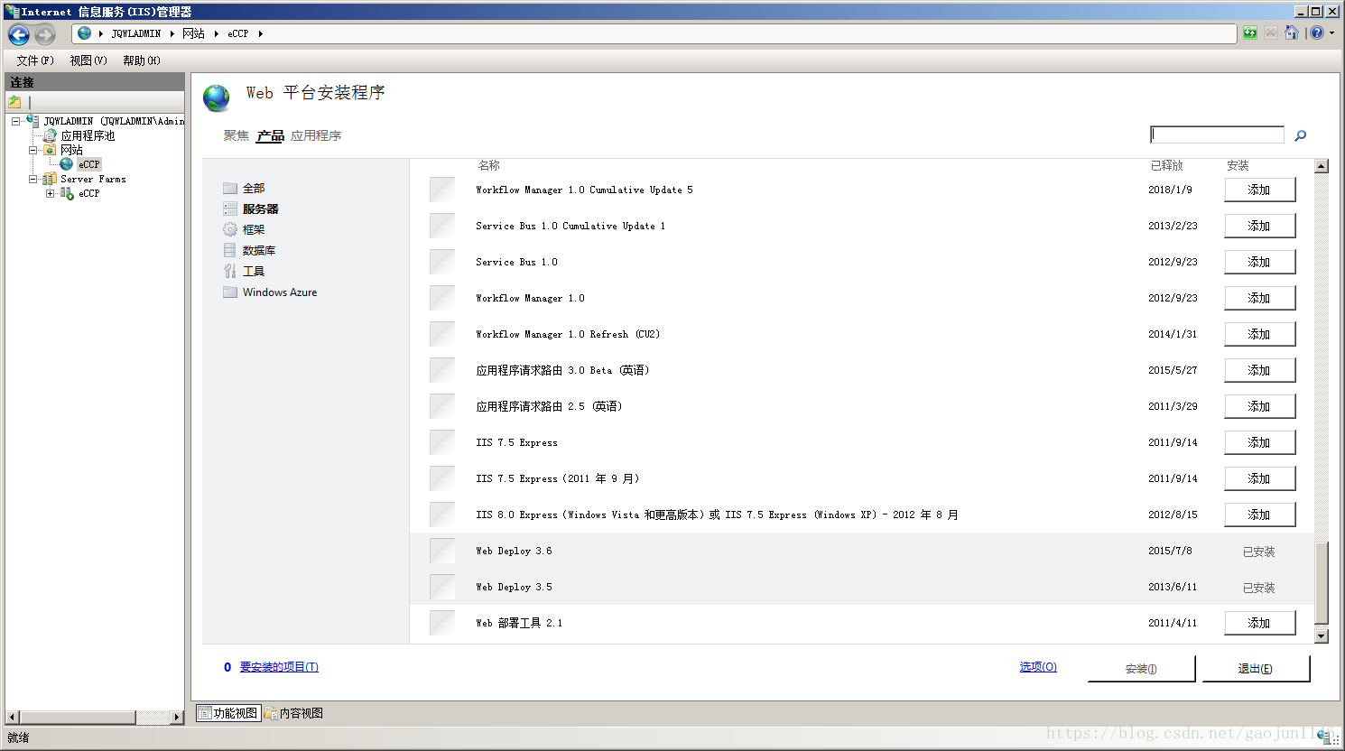This screenshot has width=1345, height=751.
Task: Click the eCCP globe icon under 网站
Action: pos(67,164)
